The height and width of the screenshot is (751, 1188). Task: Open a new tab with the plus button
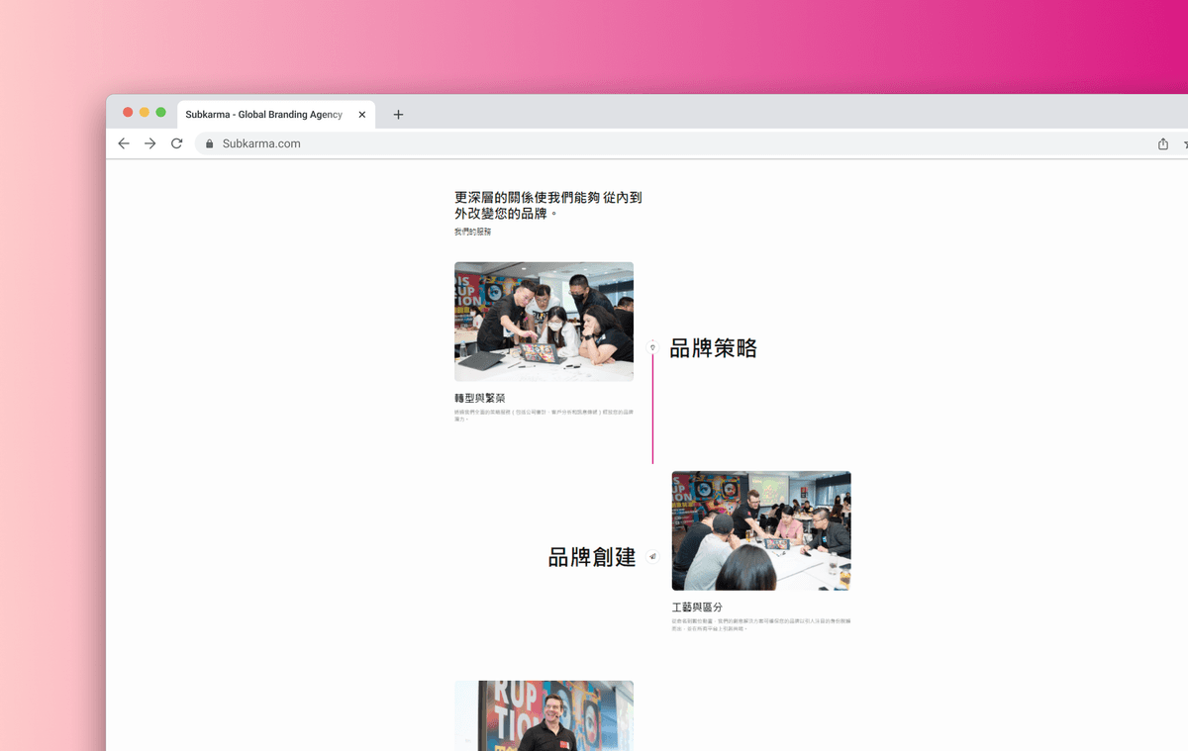point(398,115)
